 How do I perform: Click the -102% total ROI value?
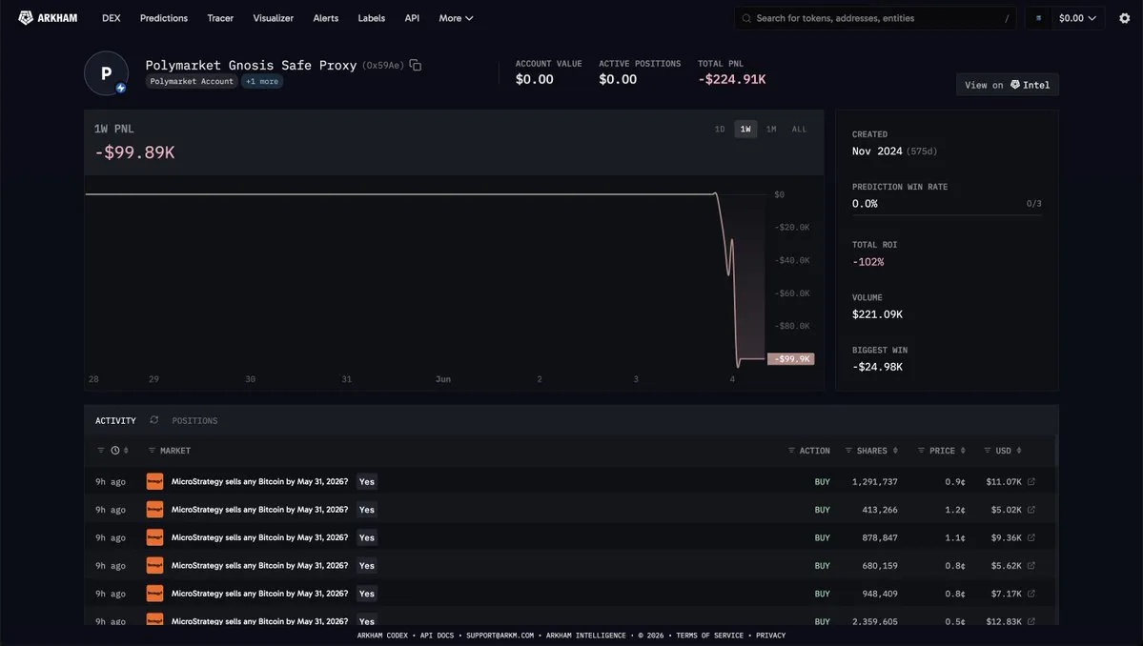pos(867,261)
